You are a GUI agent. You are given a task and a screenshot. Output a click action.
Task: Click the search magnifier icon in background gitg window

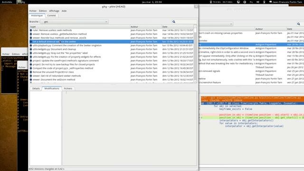299,24
